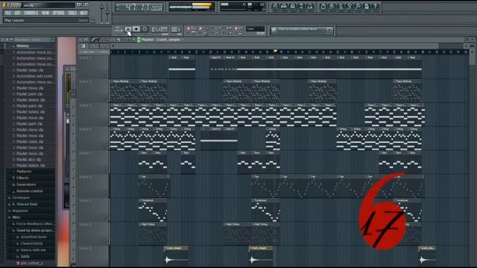Click the scissors icon in the shortcut toolbar
Image resolution: width=477 pixels, height=268 pixels.
[350, 7]
